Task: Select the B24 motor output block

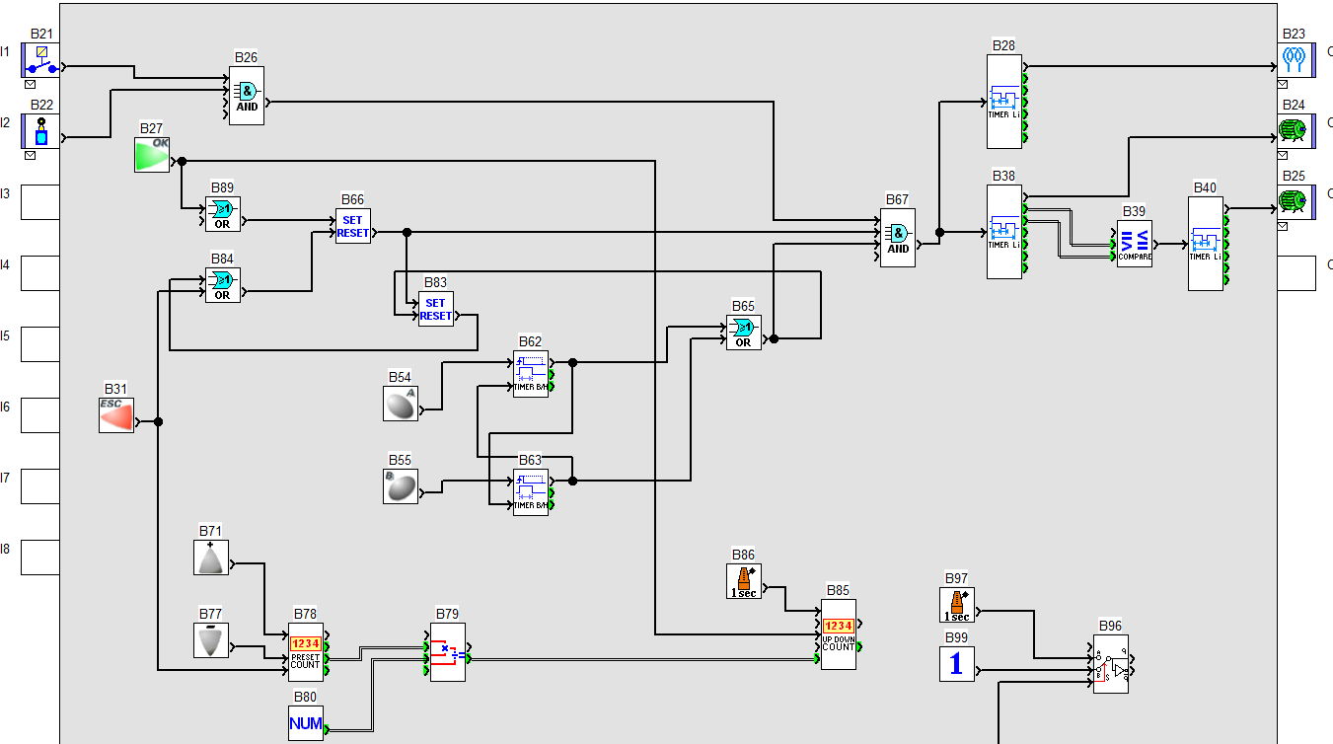Action: [1294, 131]
